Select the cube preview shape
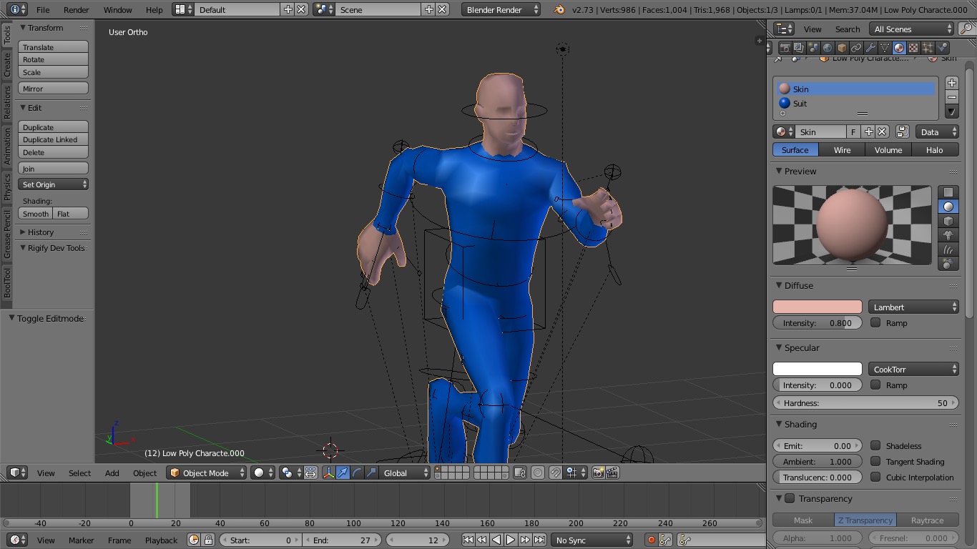This screenshot has height=549, width=977. (x=948, y=221)
